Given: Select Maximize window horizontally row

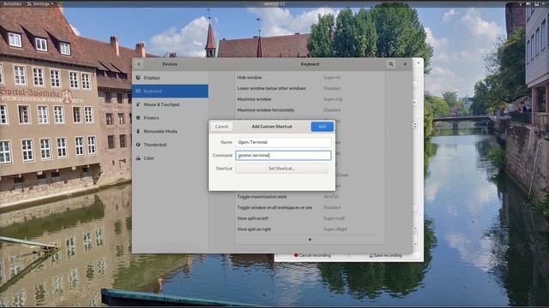Looking at the screenshot, I should click(310, 110).
